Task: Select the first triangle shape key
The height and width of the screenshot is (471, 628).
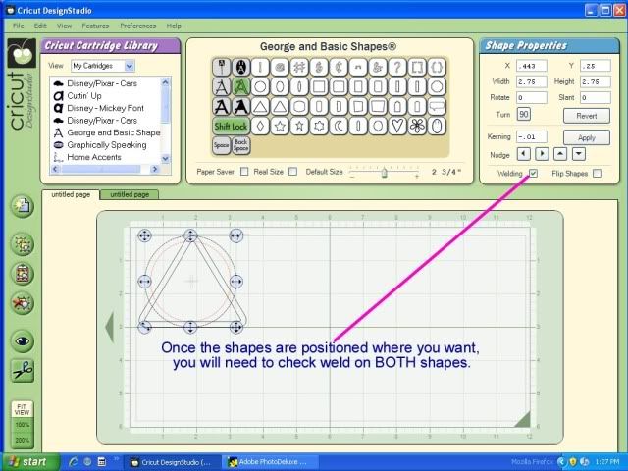Action: click(260, 107)
